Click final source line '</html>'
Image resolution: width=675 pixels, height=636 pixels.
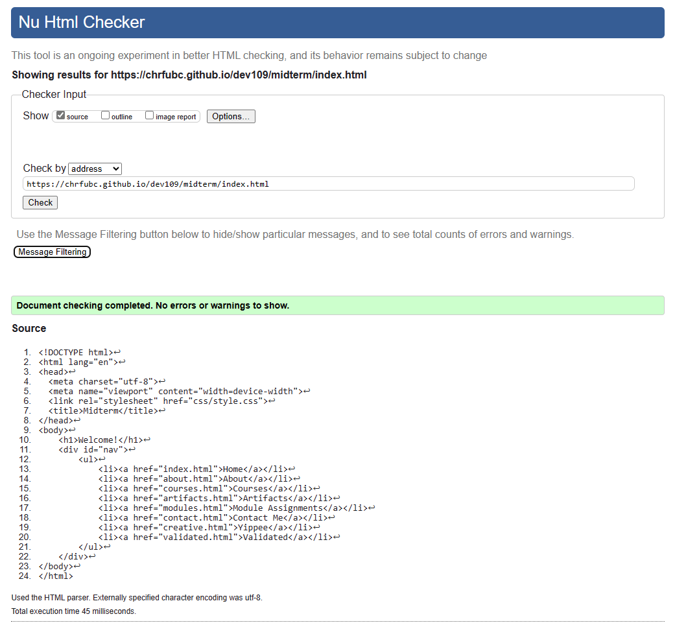(x=56, y=576)
